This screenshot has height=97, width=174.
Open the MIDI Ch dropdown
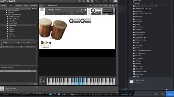(54, 14)
